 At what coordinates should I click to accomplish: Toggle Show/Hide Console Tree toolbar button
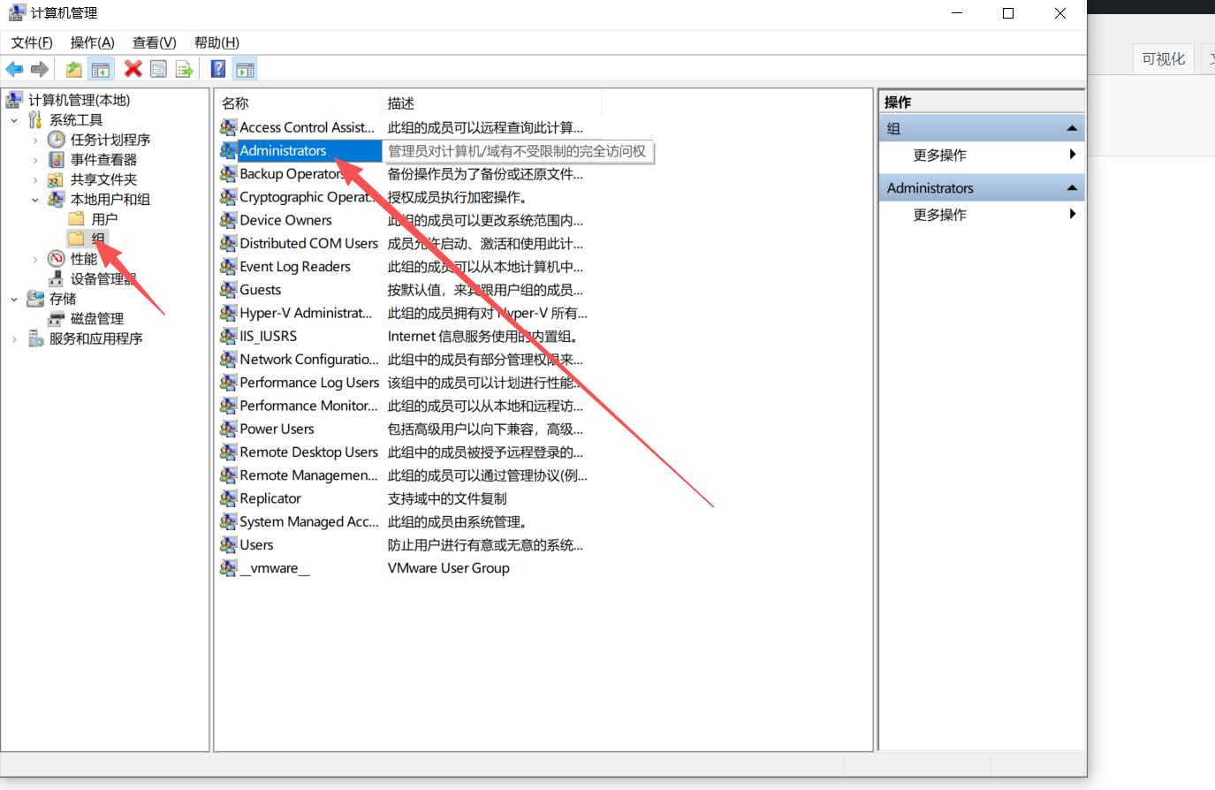(x=101, y=69)
